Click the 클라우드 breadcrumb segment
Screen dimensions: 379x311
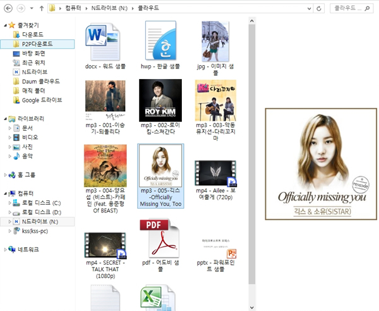point(148,8)
